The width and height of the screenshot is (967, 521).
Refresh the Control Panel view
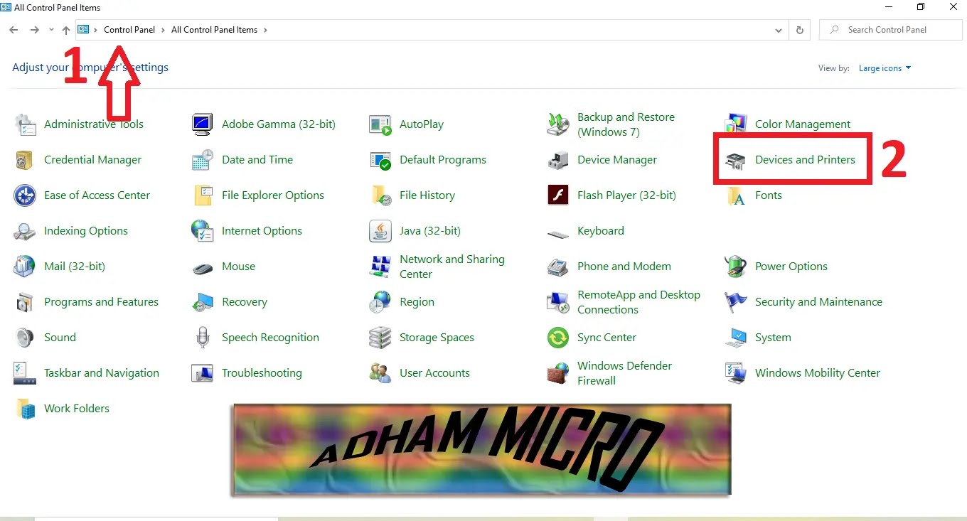[x=800, y=30]
